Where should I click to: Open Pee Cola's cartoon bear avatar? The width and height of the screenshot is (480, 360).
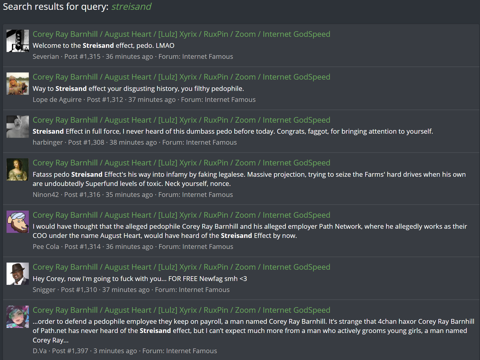click(x=18, y=222)
